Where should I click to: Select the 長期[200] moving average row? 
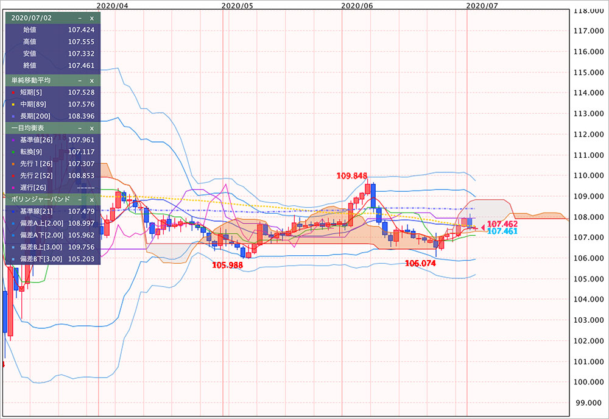pos(52,116)
